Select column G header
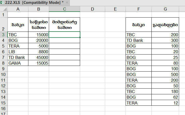The image size is (185, 115). click(165, 9)
